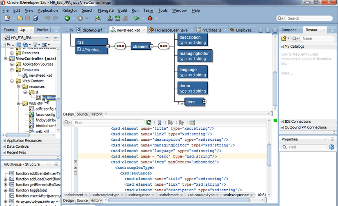Expand the Application Sources folder
The height and width of the screenshot is (206, 338).
pos(12,64)
